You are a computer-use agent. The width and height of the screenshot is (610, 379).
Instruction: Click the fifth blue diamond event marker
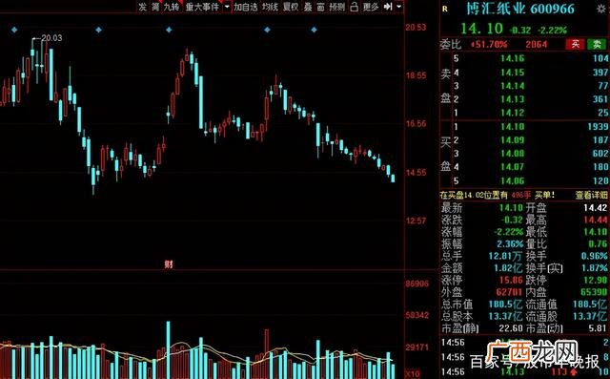click(314, 30)
